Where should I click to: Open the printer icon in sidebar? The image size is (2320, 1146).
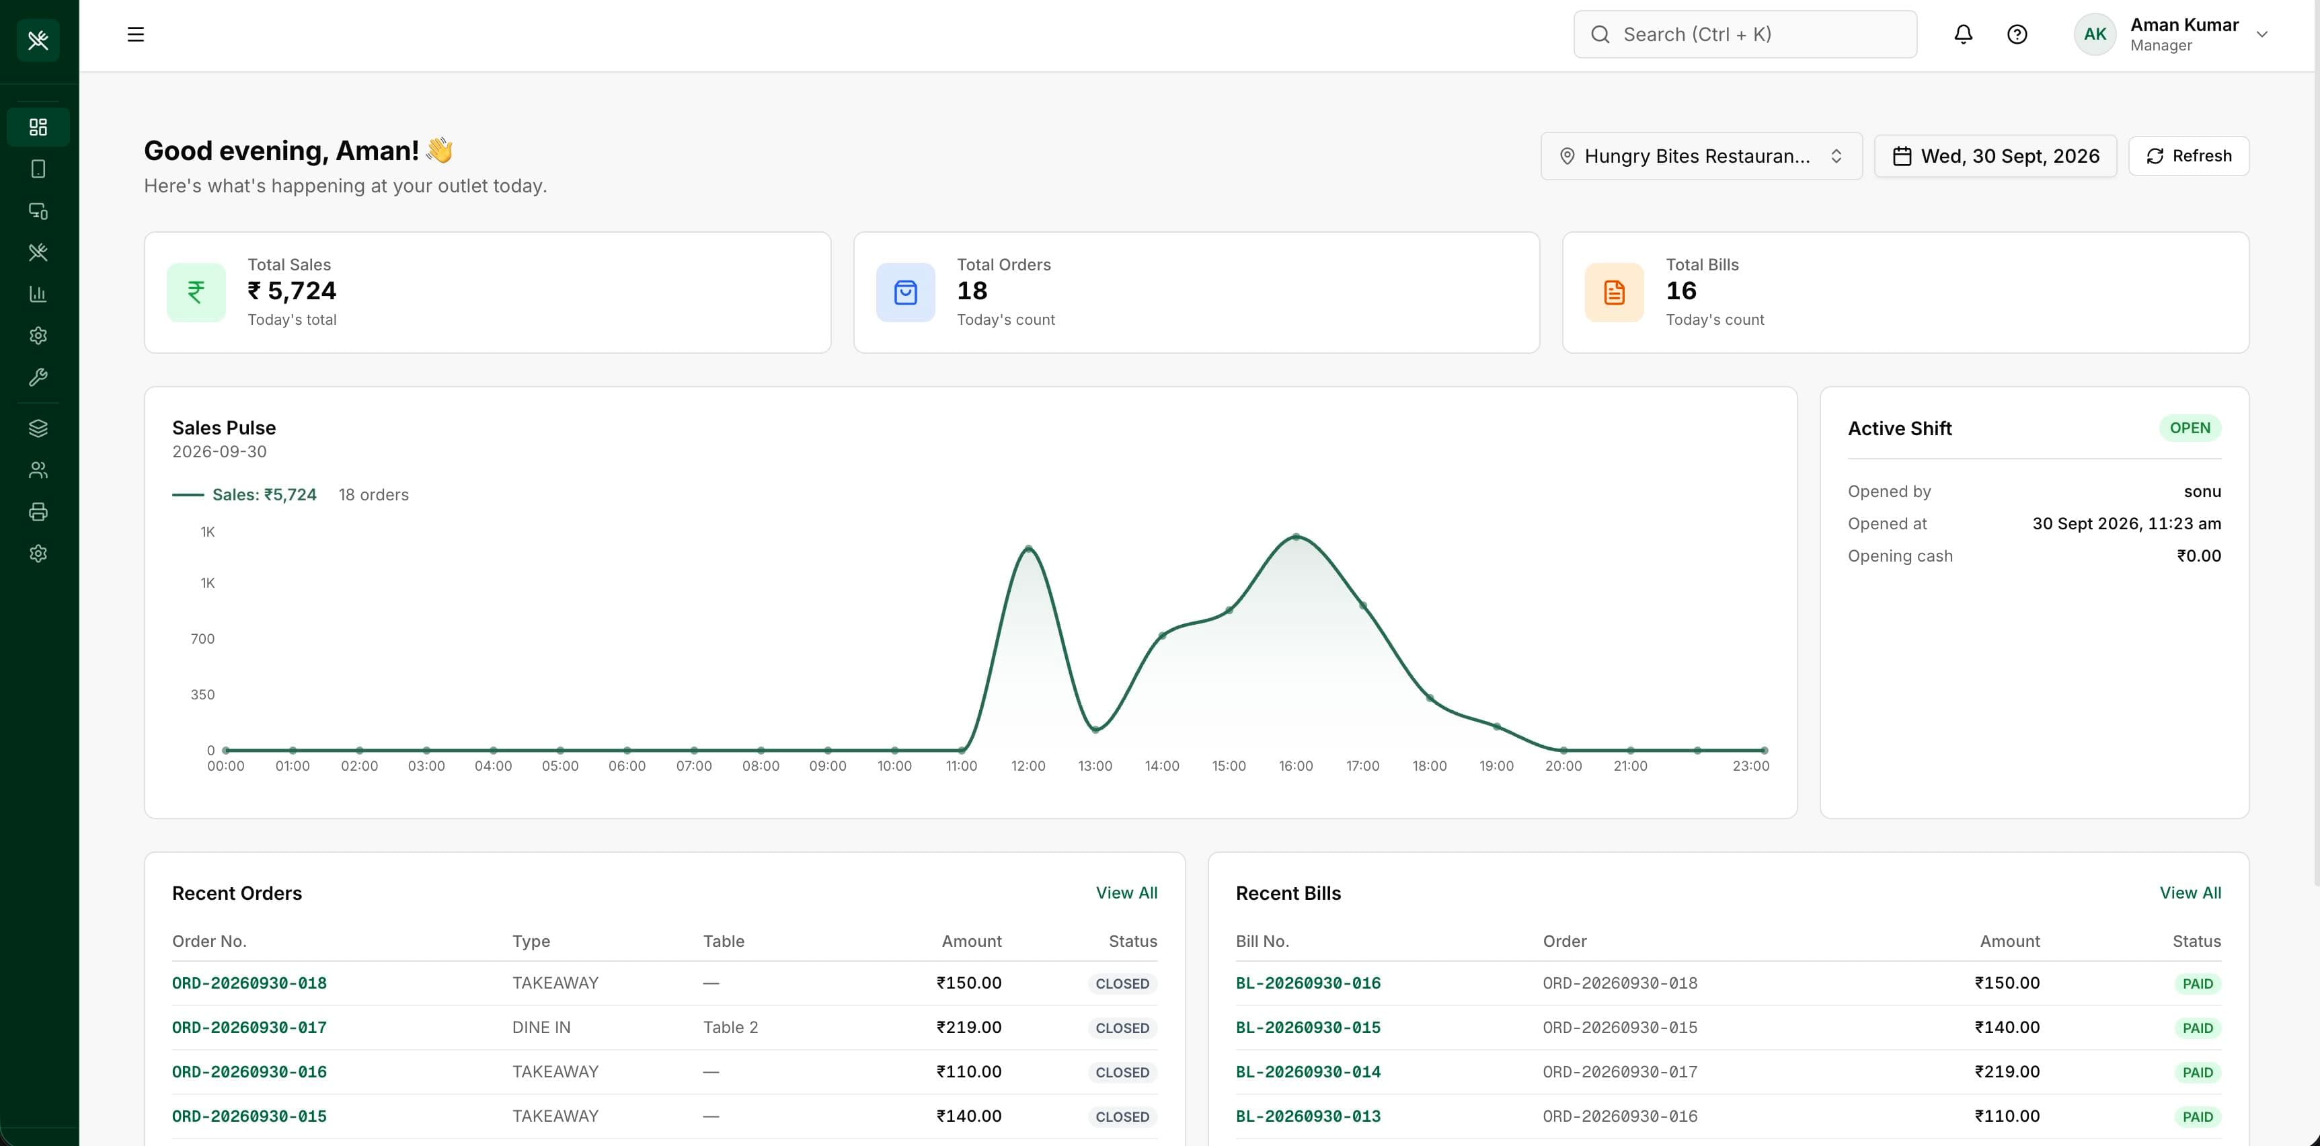point(38,512)
